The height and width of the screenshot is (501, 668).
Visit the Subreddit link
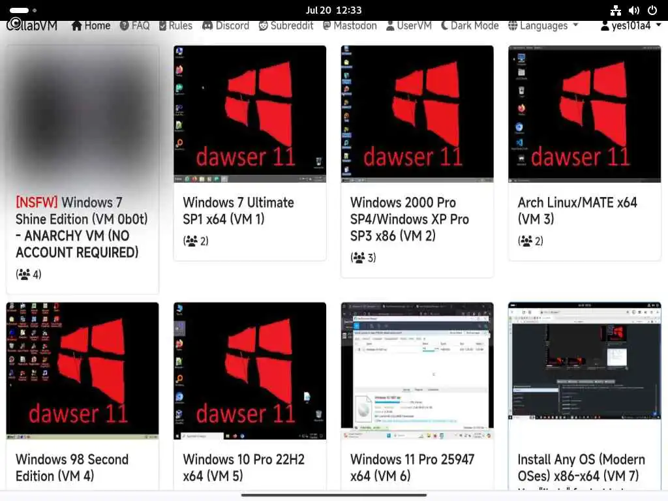click(x=286, y=25)
